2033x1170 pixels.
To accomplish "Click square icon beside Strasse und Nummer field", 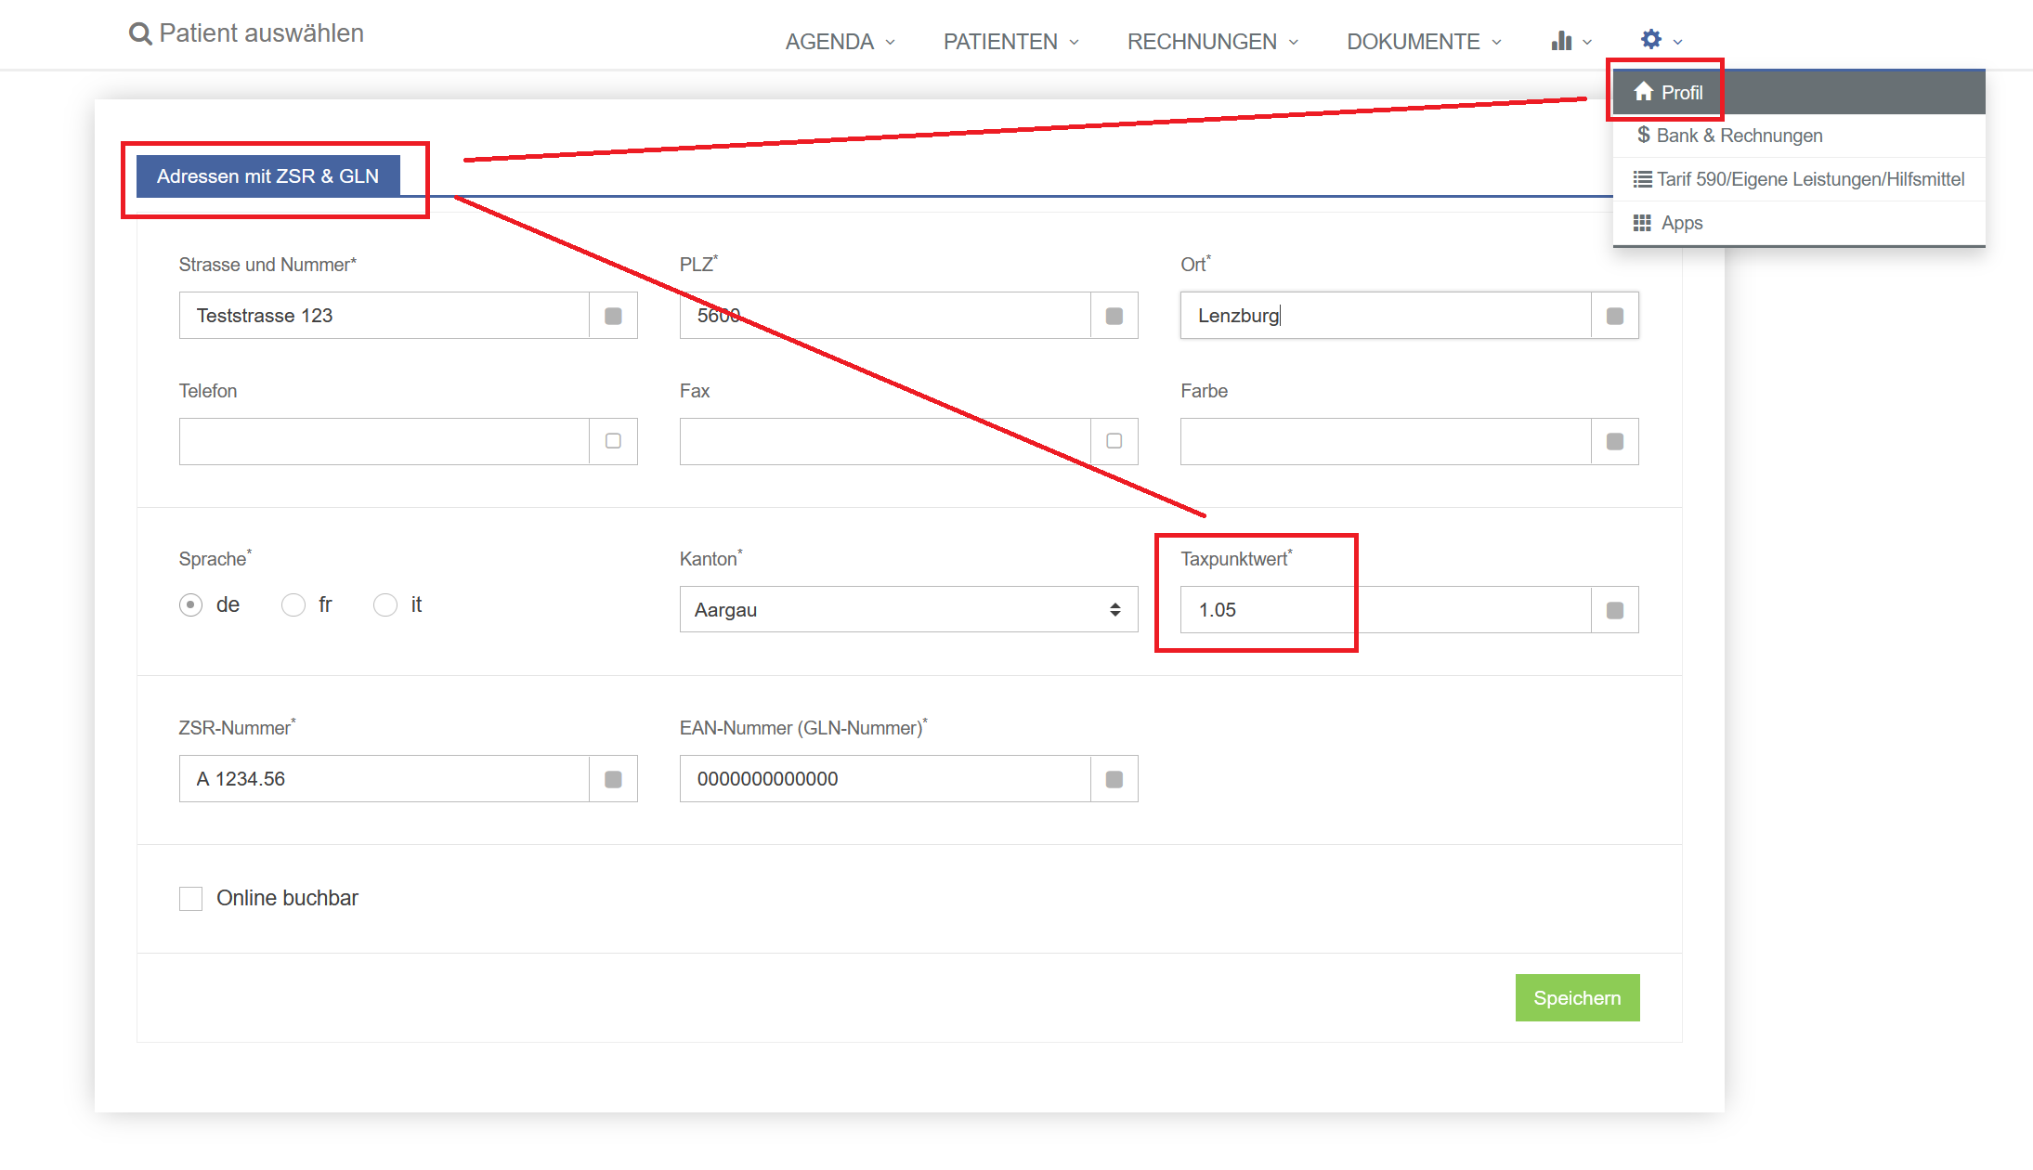I will coord(613,316).
